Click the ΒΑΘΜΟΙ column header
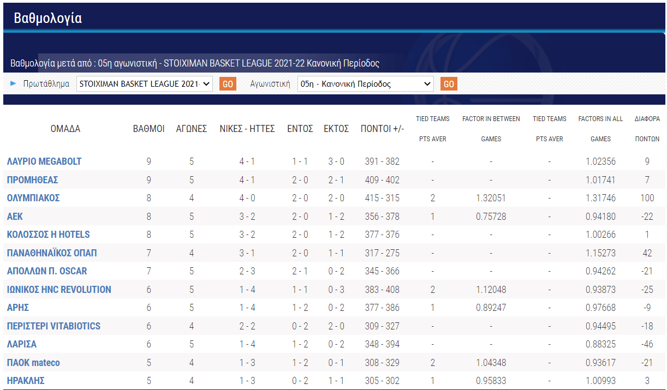 (x=149, y=129)
